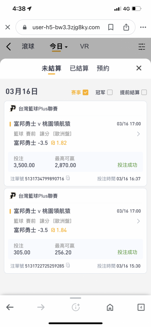Go to the browser home icon

[110, 307]
